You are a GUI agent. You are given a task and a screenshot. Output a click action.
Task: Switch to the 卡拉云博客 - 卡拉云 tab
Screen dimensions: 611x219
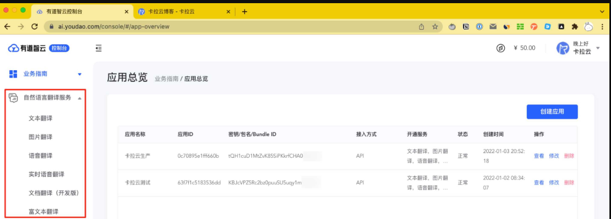pos(184,12)
